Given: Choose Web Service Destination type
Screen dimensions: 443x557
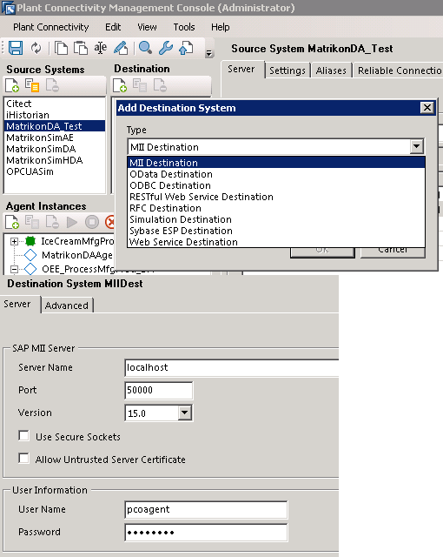Looking at the screenshot, I should (x=276, y=242).
